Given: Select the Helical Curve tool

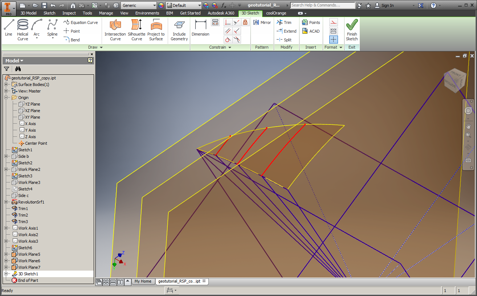Looking at the screenshot, I should 23,30.
